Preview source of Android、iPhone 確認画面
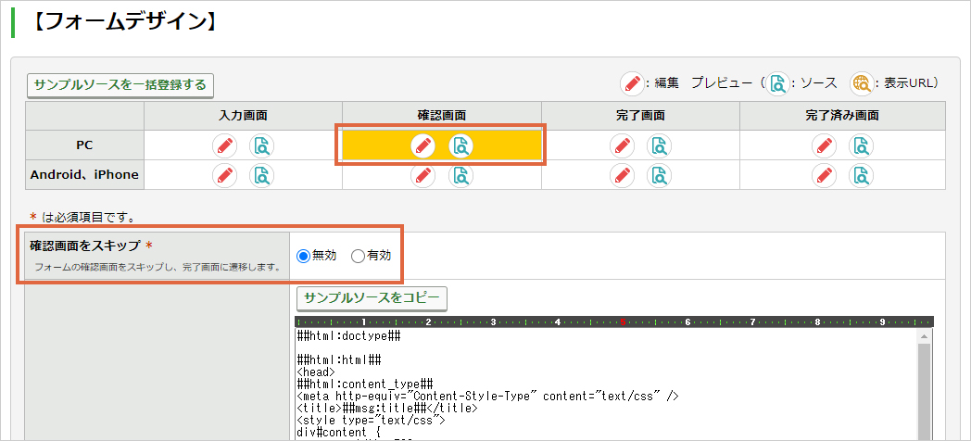971x441 pixels. (460, 175)
